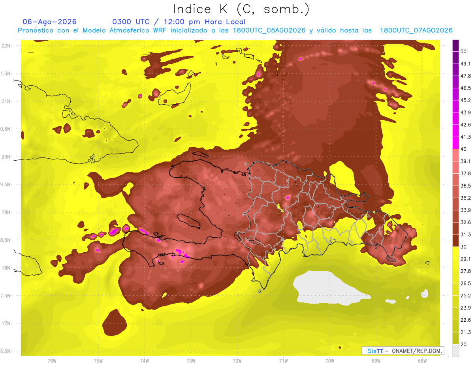Click the magenta swatch between 40 and 41.3

[x=455, y=143]
